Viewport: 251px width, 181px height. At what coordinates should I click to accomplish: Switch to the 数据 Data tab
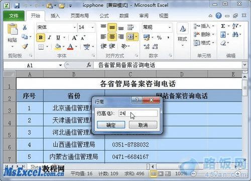124,16
